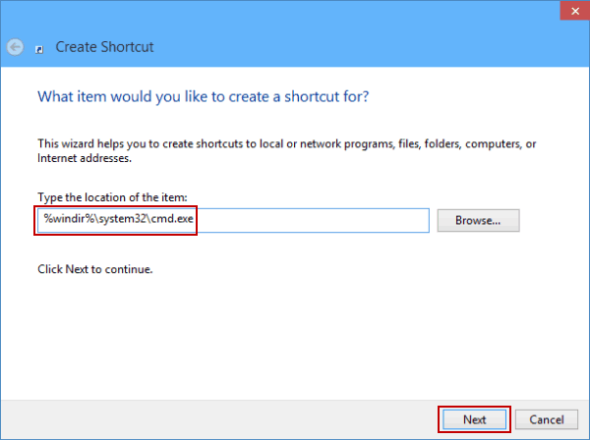This screenshot has width=590, height=440.
Task: Click empty white area below the continue hint
Action: point(295,334)
